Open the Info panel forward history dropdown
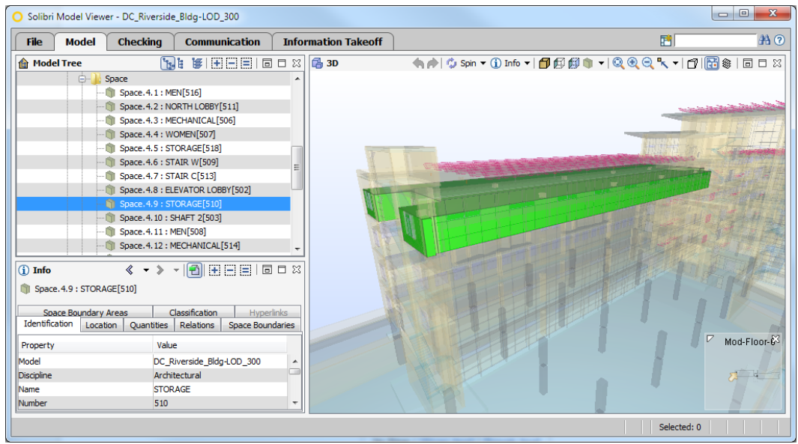The width and height of the screenshot is (798, 444). [x=176, y=270]
